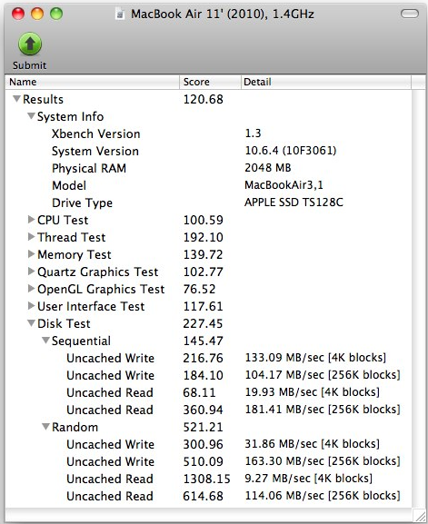The image size is (428, 524).
Task: Click the detail value 2048 MB
Action: point(268,168)
